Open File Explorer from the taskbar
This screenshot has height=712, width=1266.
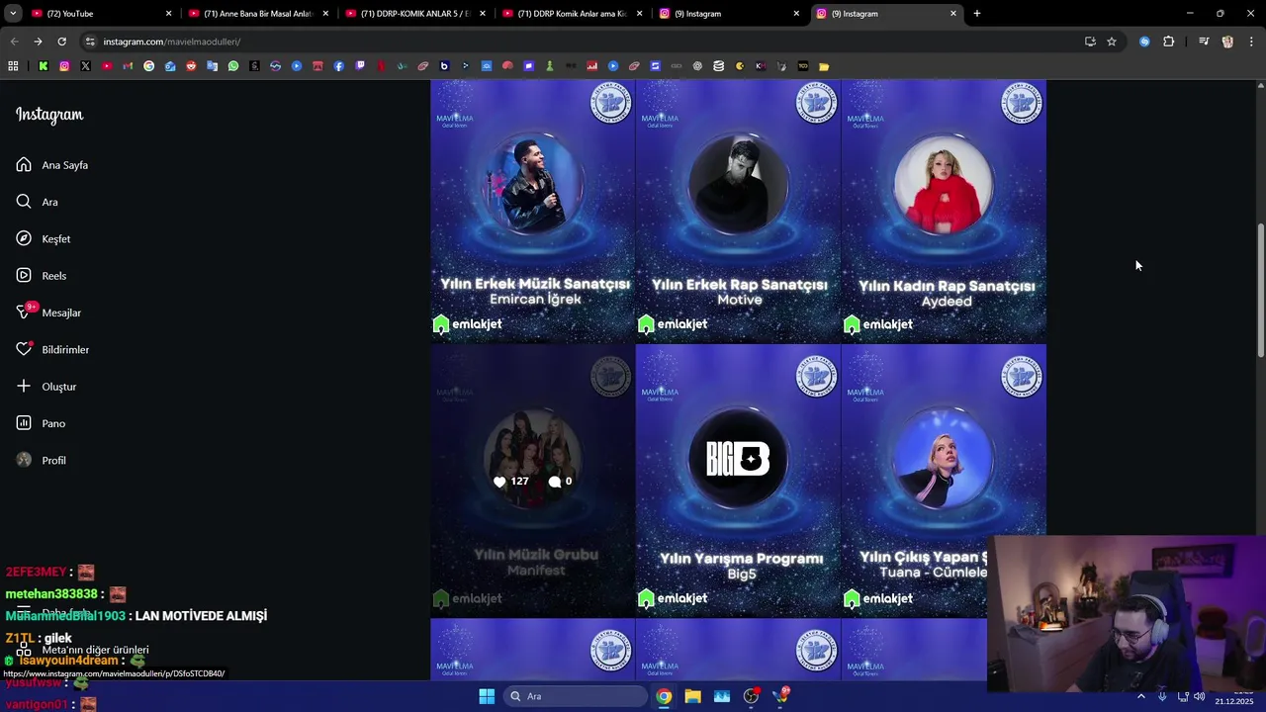692,696
